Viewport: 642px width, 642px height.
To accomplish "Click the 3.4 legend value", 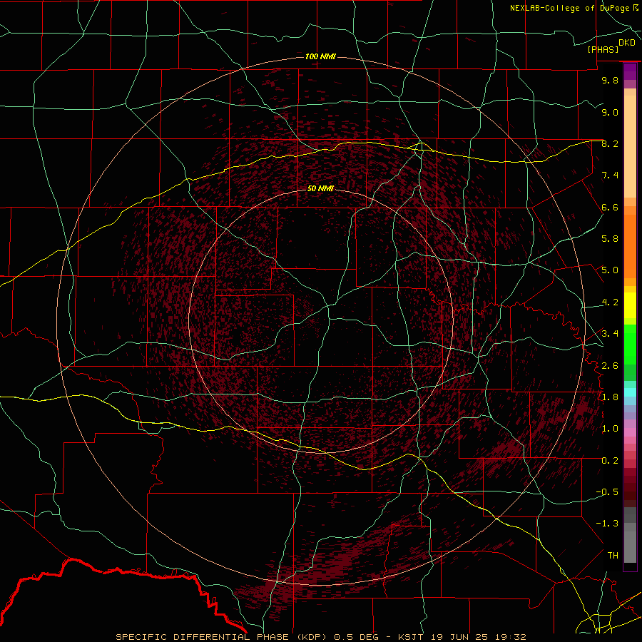I will [610, 334].
